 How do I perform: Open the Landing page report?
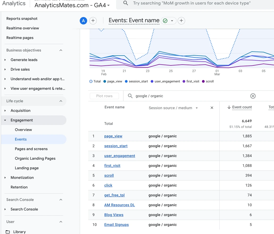[x=27, y=168]
